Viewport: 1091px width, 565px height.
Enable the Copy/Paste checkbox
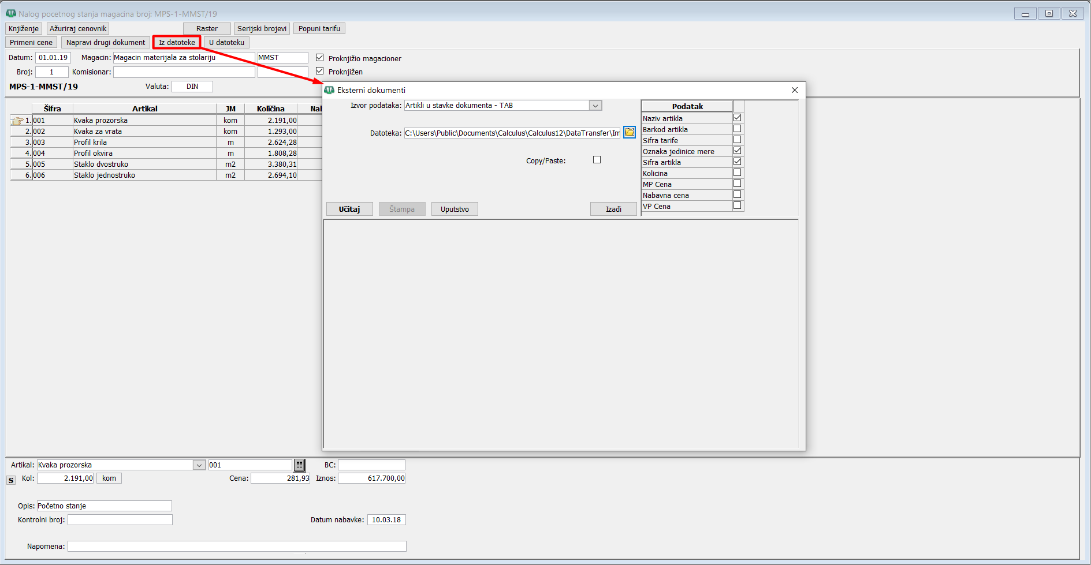(x=597, y=160)
